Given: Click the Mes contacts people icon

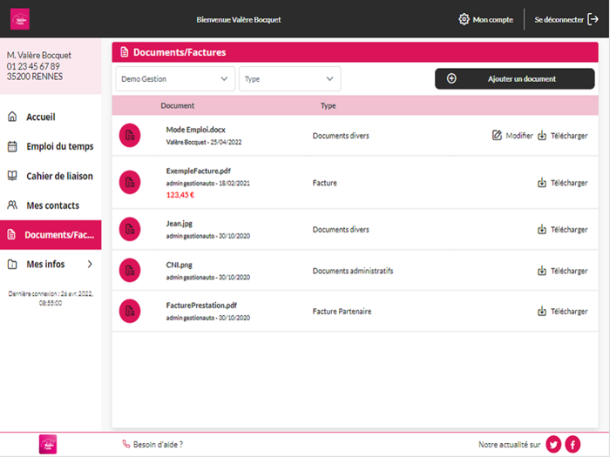Looking at the screenshot, I should coord(12,205).
